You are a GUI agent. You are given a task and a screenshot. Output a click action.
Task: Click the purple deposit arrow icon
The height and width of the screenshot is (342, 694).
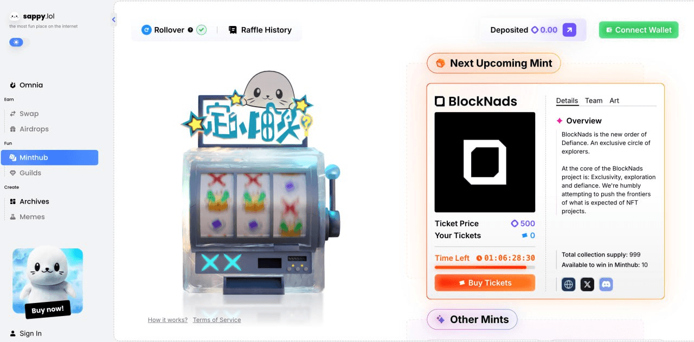(x=569, y=30)
